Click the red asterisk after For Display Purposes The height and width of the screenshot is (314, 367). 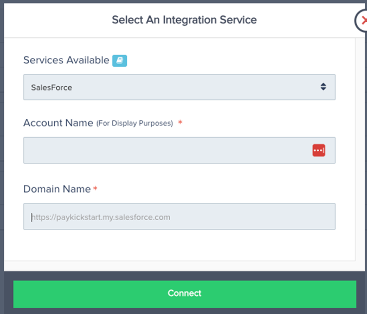pyautogui.click(x=180, y=122)
